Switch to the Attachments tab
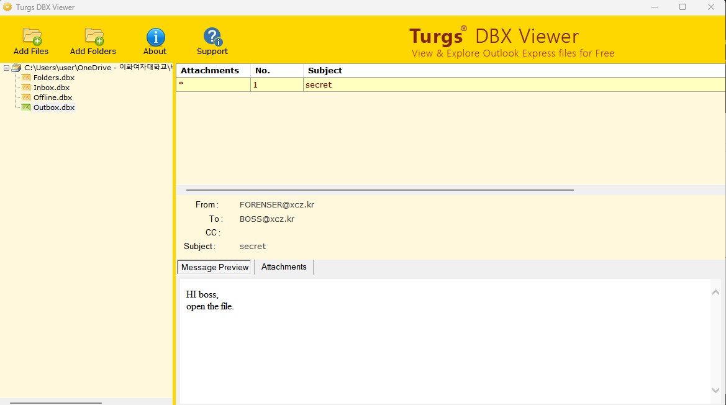The image size is (726, 405). tap(284, 267)
